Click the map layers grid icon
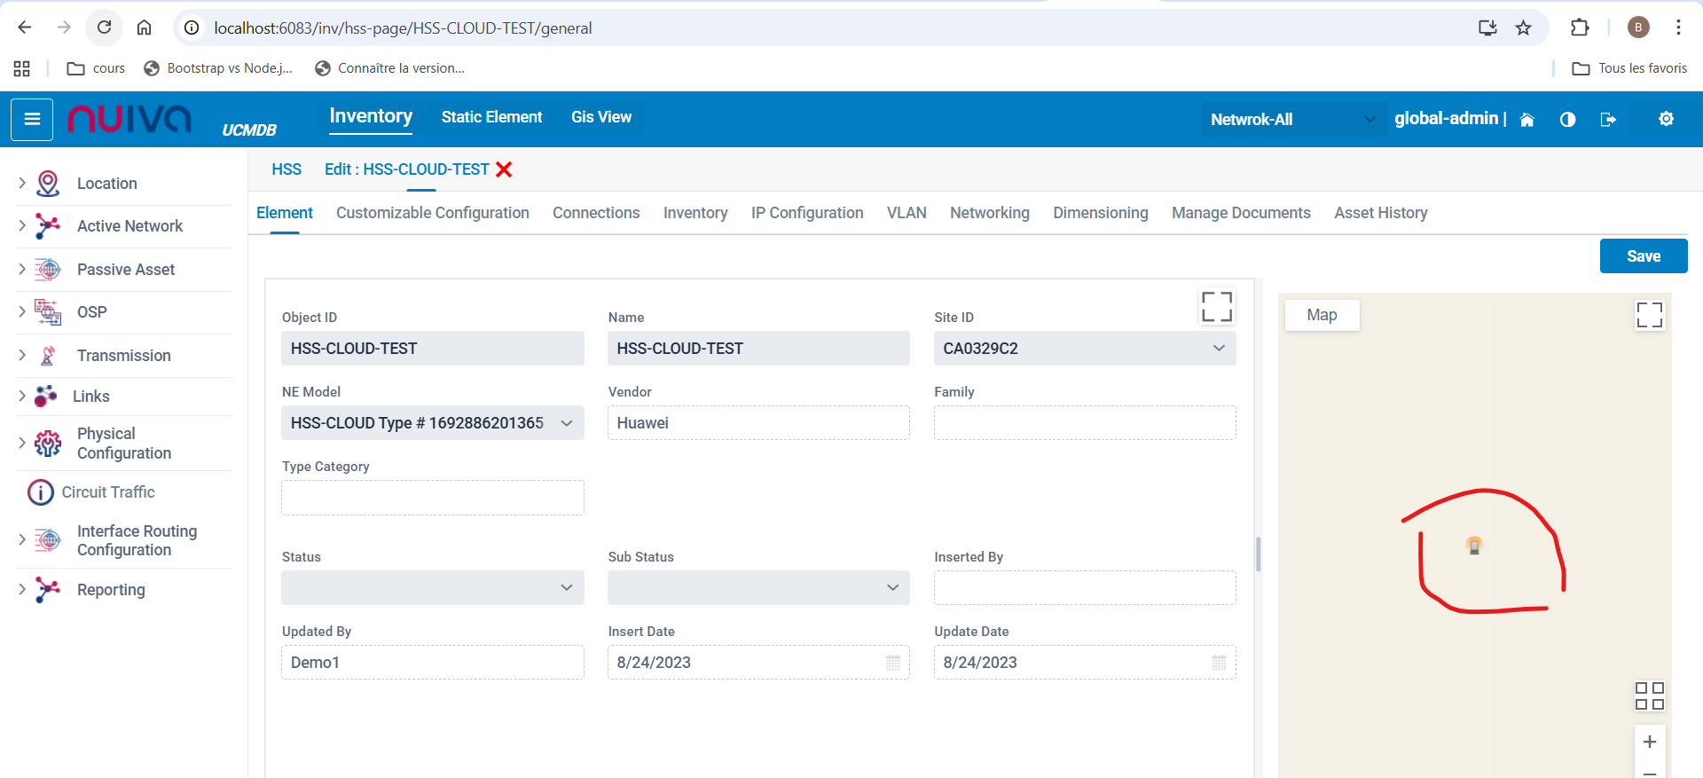This screenshot has height=778, width=1703. pyautogui.click(x=1649, y=695)
